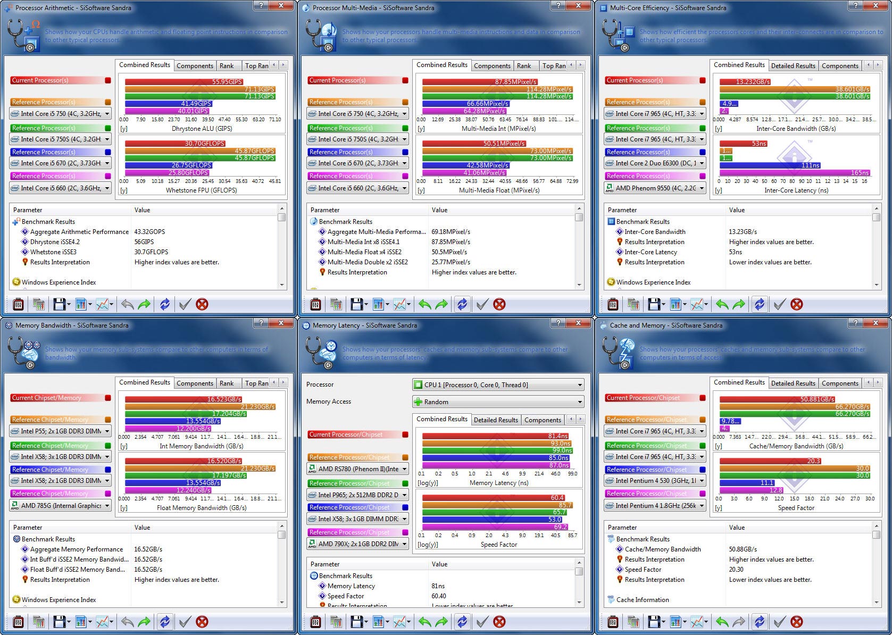The image size is (892, 635).
Task: Switch to Components tab in Processor Arithmetic
Action: (x=195, y=66)
